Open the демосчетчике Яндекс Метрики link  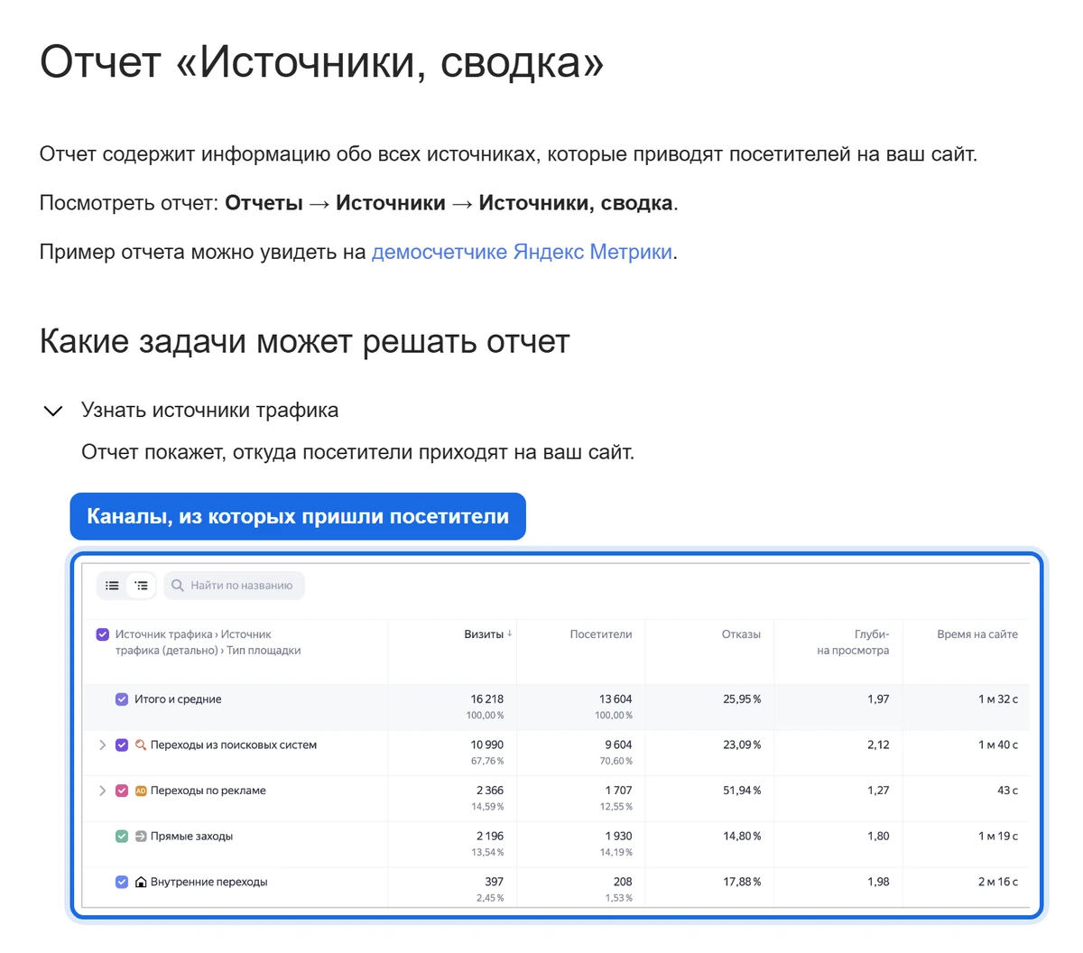(x=522, y=252)
